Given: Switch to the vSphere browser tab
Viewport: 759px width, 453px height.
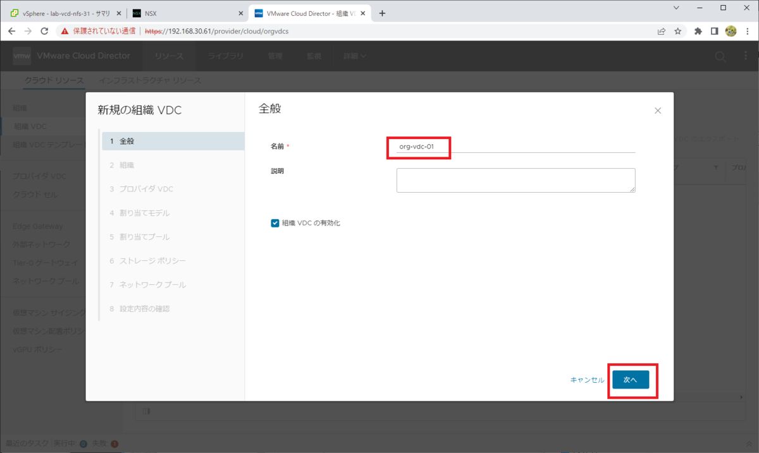Looking at the screenshot, I should coord(66,13).
